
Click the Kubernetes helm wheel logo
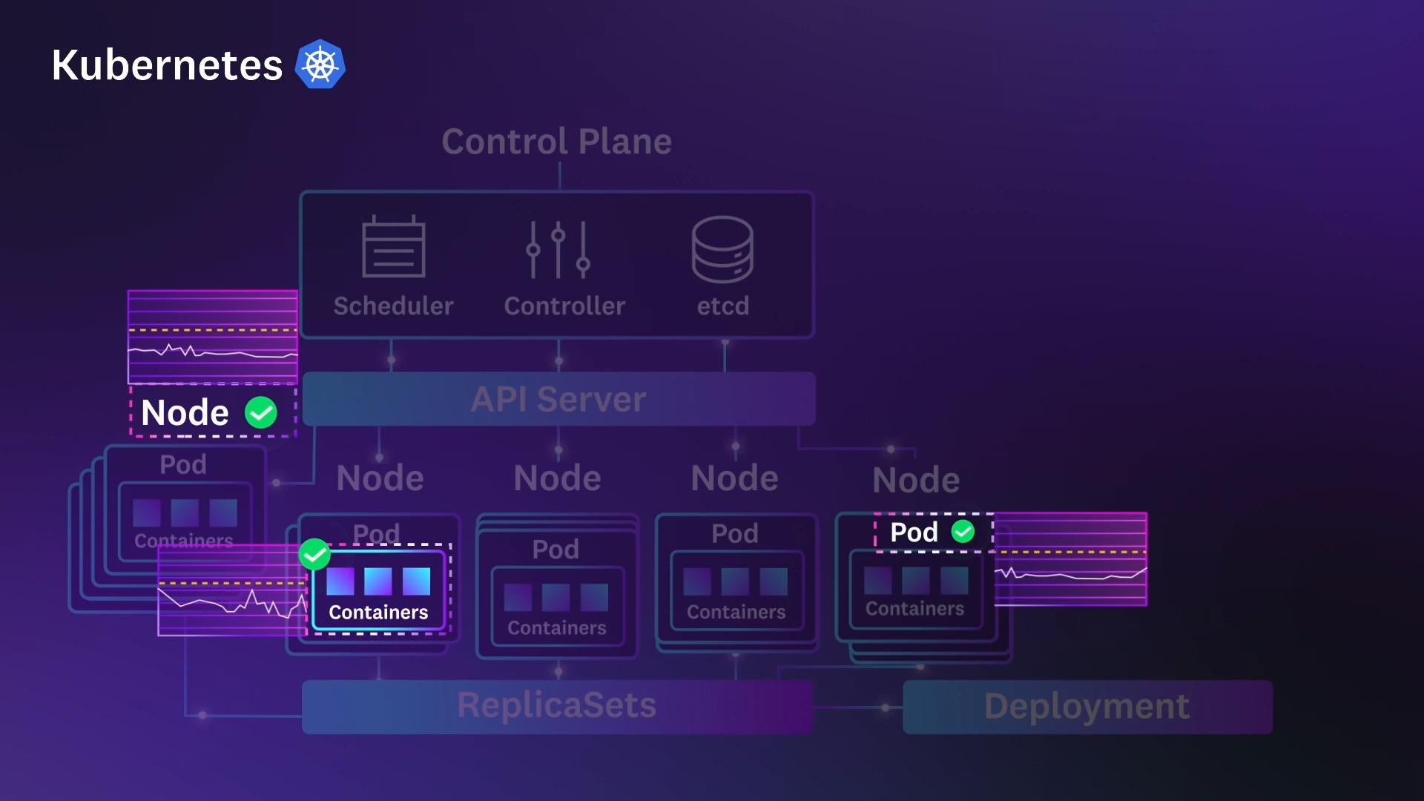320,65
